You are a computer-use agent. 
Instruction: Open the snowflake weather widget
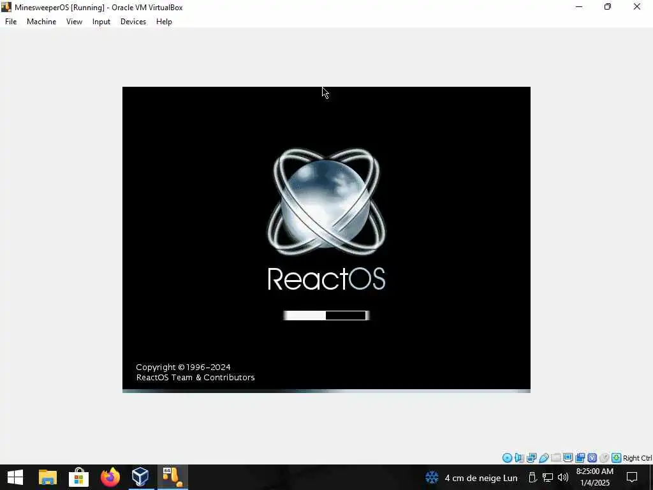(x=432, y=477)
